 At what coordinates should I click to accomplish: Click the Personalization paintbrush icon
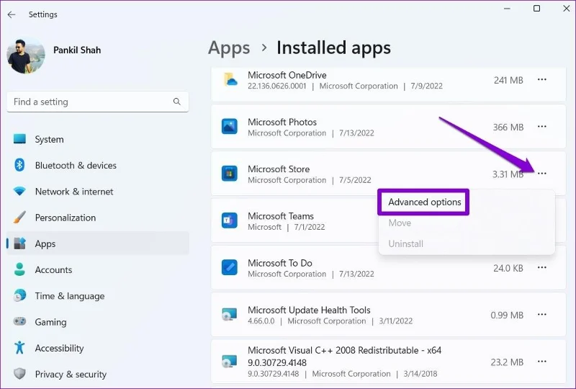[x=19, y=218]
